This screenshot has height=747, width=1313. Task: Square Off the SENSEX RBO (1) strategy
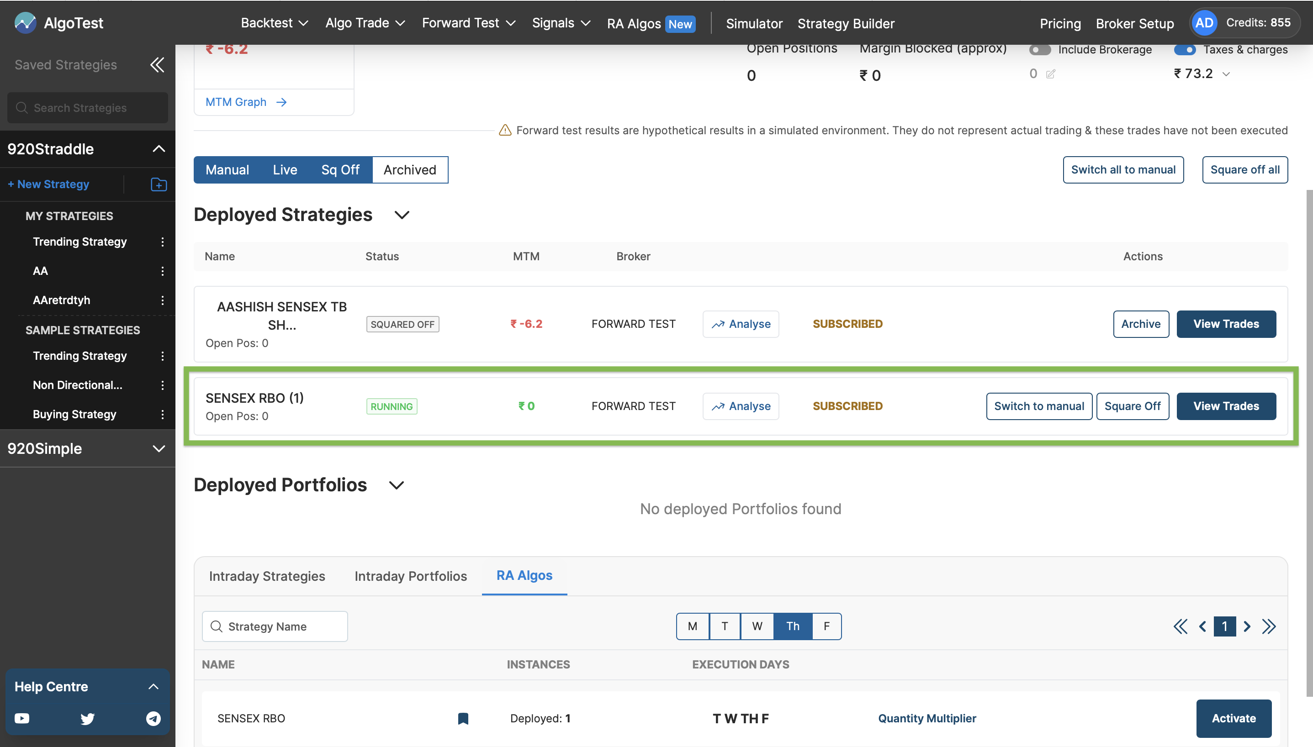[x=1133, y=406]
